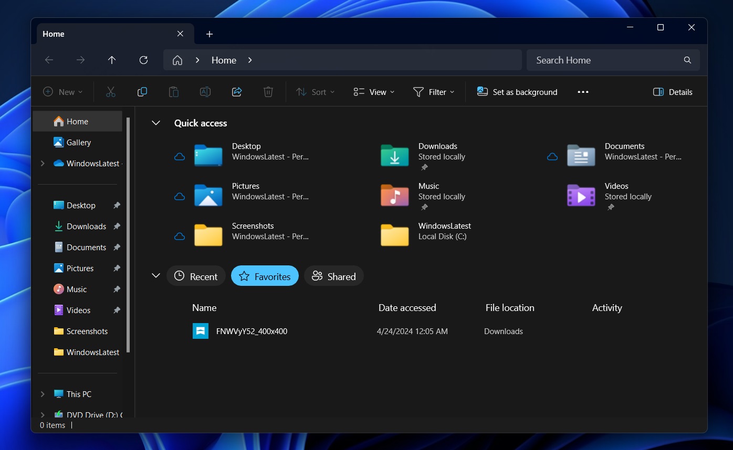Click Home breadcrumb in address bar
The image size is (733, 450).
(x=224, y=60)
